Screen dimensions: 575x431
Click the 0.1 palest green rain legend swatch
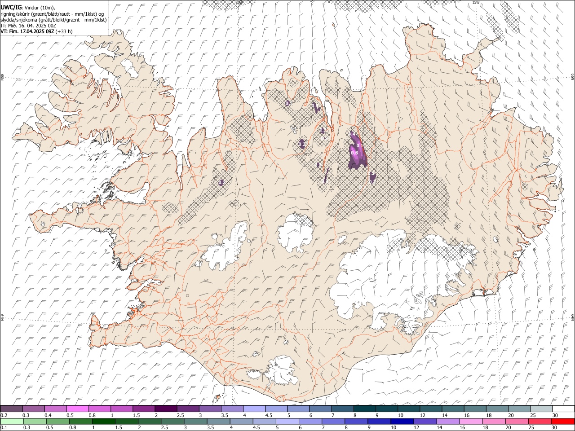(x=12, y=421)
